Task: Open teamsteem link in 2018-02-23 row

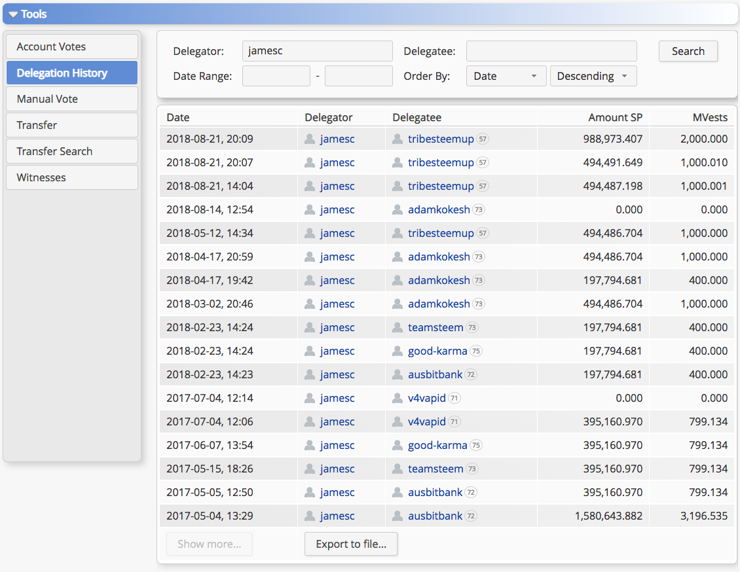Action: click(435, 327)
